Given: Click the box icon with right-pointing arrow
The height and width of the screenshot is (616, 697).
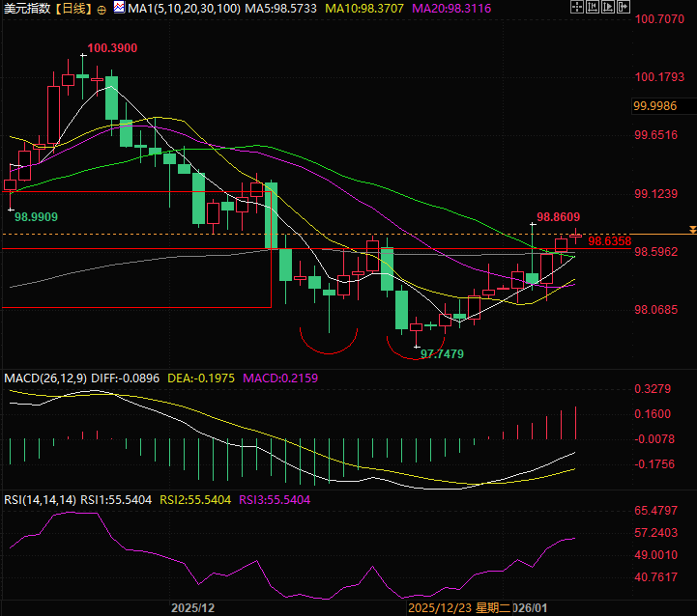Looking at the screenshot, I should pyautogui.click(x=624, y=7).
